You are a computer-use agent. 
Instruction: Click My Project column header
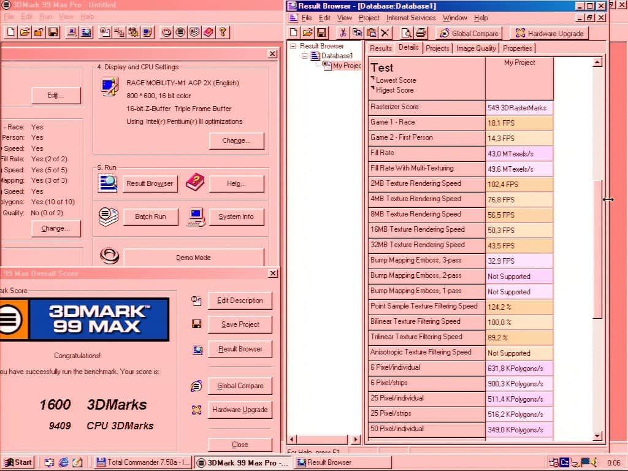[519, 78]
